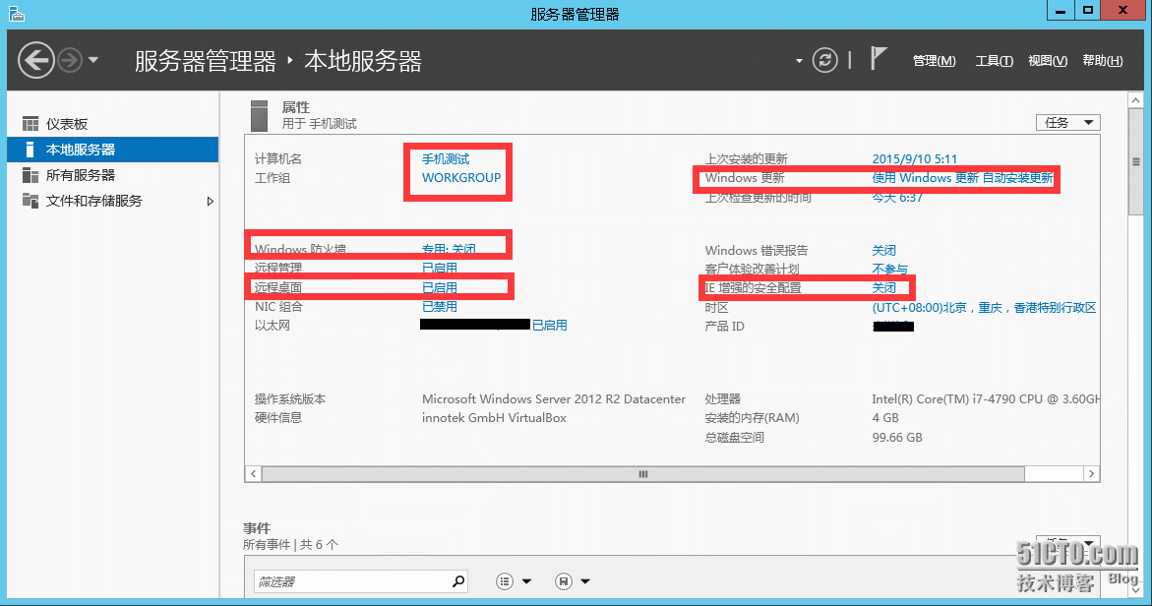Click Windows 防火墙 status link
The height and width of the screenshot is (606, 1152).
[x=449, y=249]
